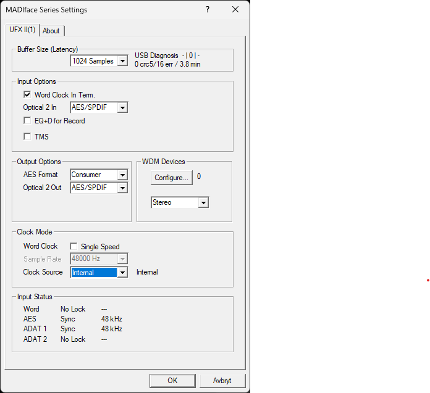Enable Word Clock Single Speed checkbox
The image size is (430, 393).
(74, 247)
